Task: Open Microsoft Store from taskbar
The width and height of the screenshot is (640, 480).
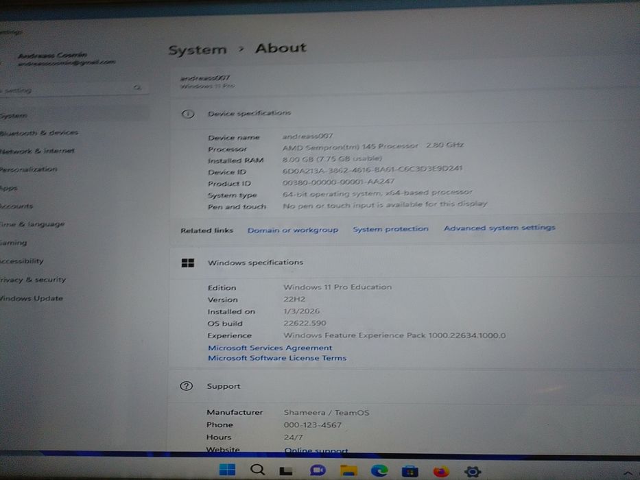Action: 410,471
